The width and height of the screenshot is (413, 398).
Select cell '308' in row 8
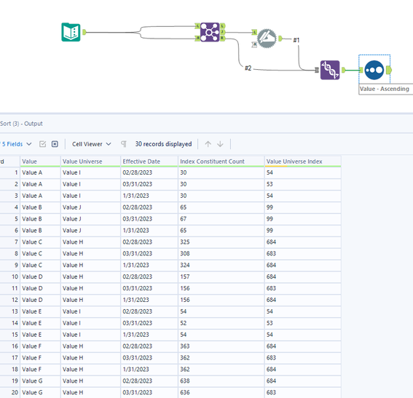click(x=221, y=254)
